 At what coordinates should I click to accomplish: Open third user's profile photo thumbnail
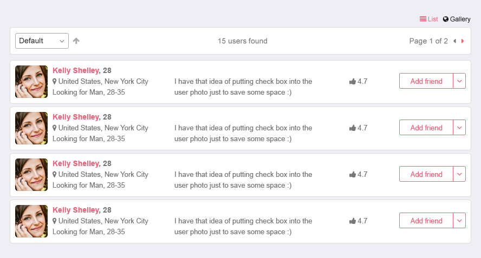point(31,175)
